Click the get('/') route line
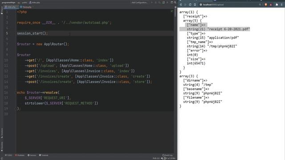Screen dimensions: 285x160 point(69,60)
